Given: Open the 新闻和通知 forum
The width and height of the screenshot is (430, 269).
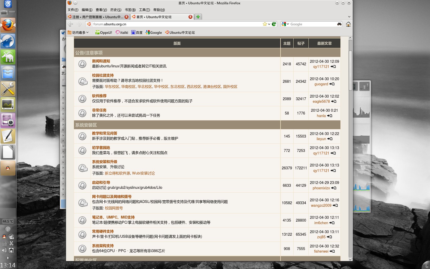Looking at the screenshot, I should [x=101, y=61].
